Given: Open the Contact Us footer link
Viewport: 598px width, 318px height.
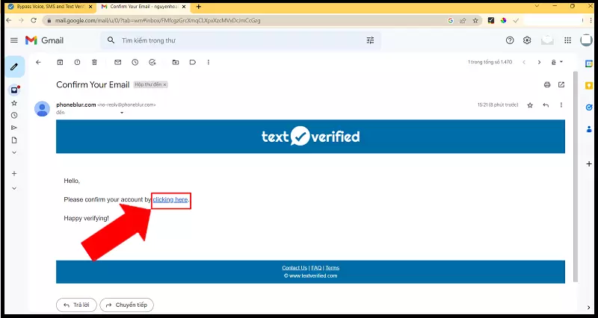Looking at the screenshot, I should click(x=295, y=268).
